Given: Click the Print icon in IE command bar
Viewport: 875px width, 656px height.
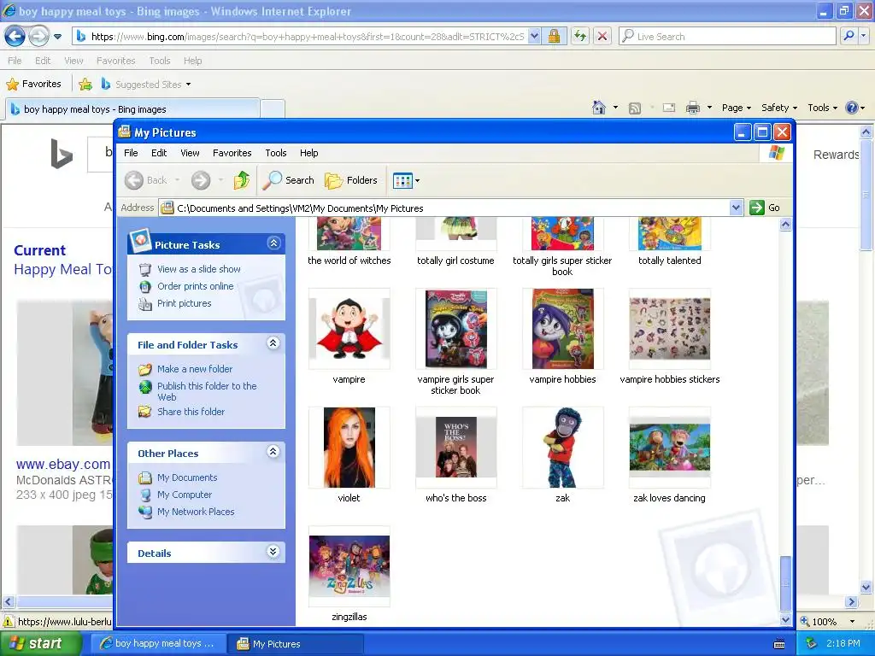Looking at the screenshot, I should (692, 108).
